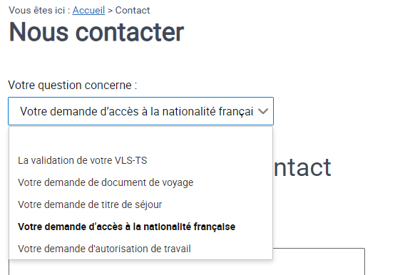Click the breadcrumb separator after Accueil
This screenshot has height=275, width=405.
[111, 11]
